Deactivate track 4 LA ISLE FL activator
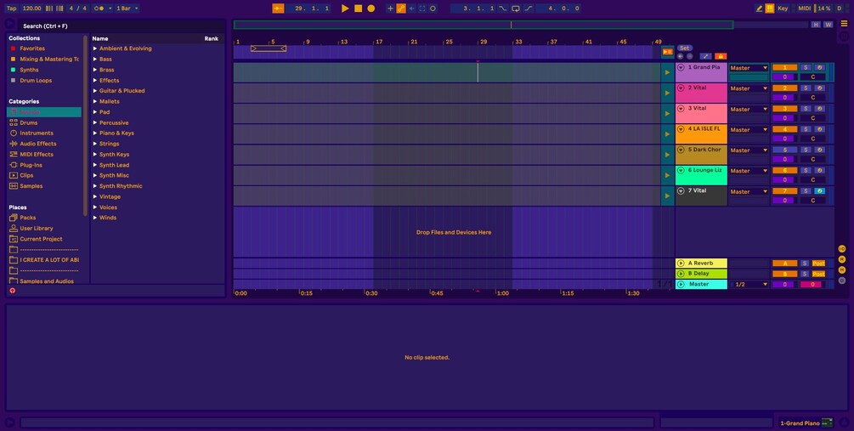 coord(785,130)
